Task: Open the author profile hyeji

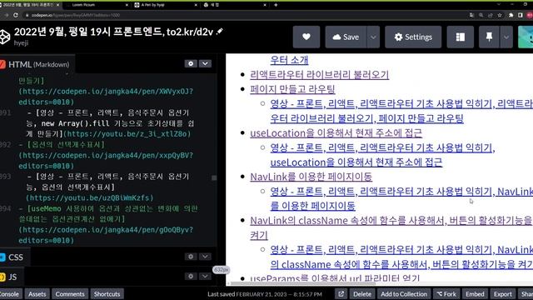Action: (x=21, y=43)
